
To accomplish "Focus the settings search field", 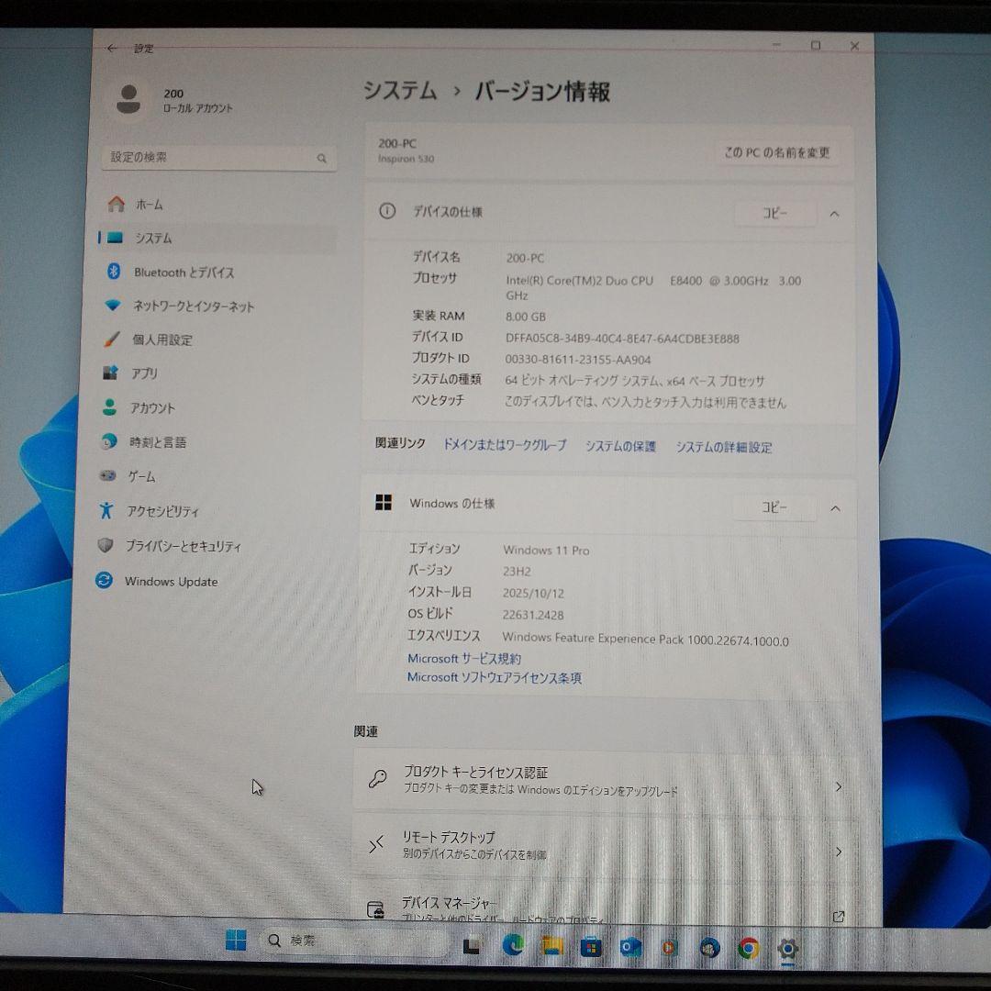I will pyautogui.click(x=218, y=158).
